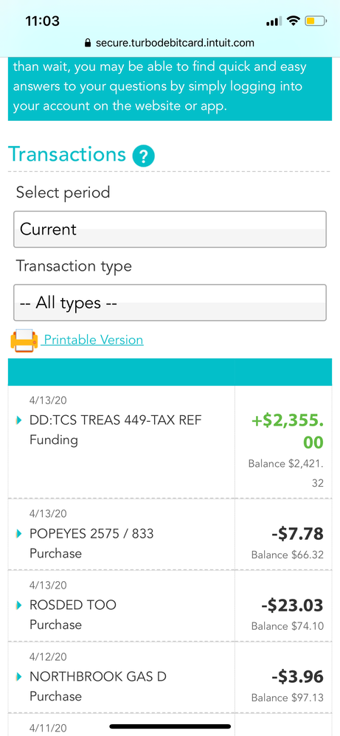Click the Transactions help question mark icon
340x736 pixels.
[x=144, y=156]
